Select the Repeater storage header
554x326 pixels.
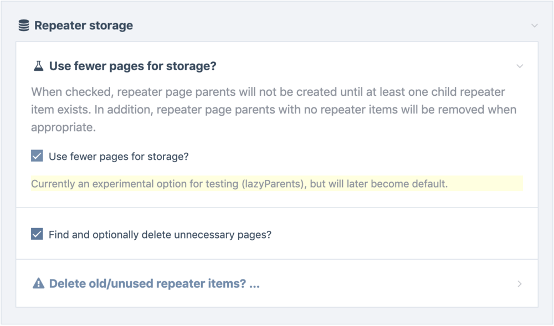(x=83, y=25)
